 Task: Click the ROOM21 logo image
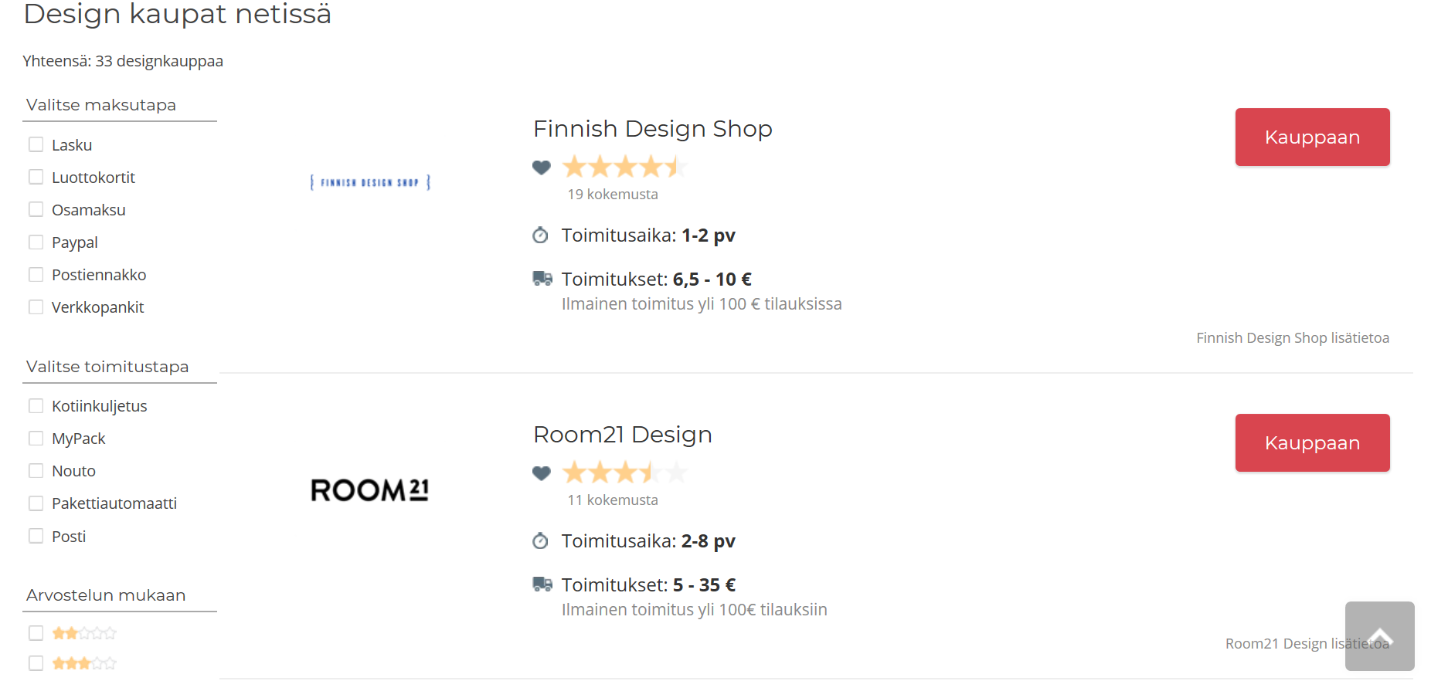tap(370, 490)
